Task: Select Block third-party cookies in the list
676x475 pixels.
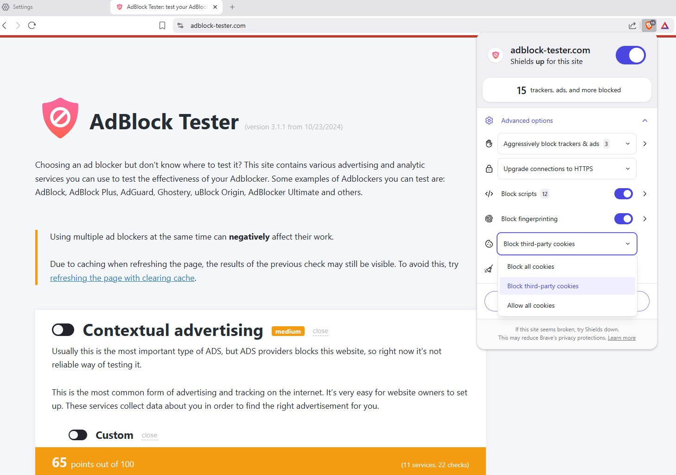Action: pos(567,286)
